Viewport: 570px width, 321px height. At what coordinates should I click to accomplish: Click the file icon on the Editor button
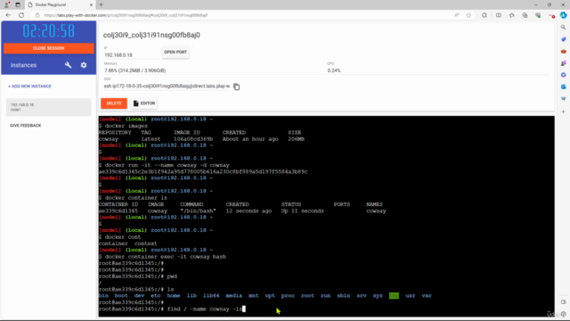[136, 103]
